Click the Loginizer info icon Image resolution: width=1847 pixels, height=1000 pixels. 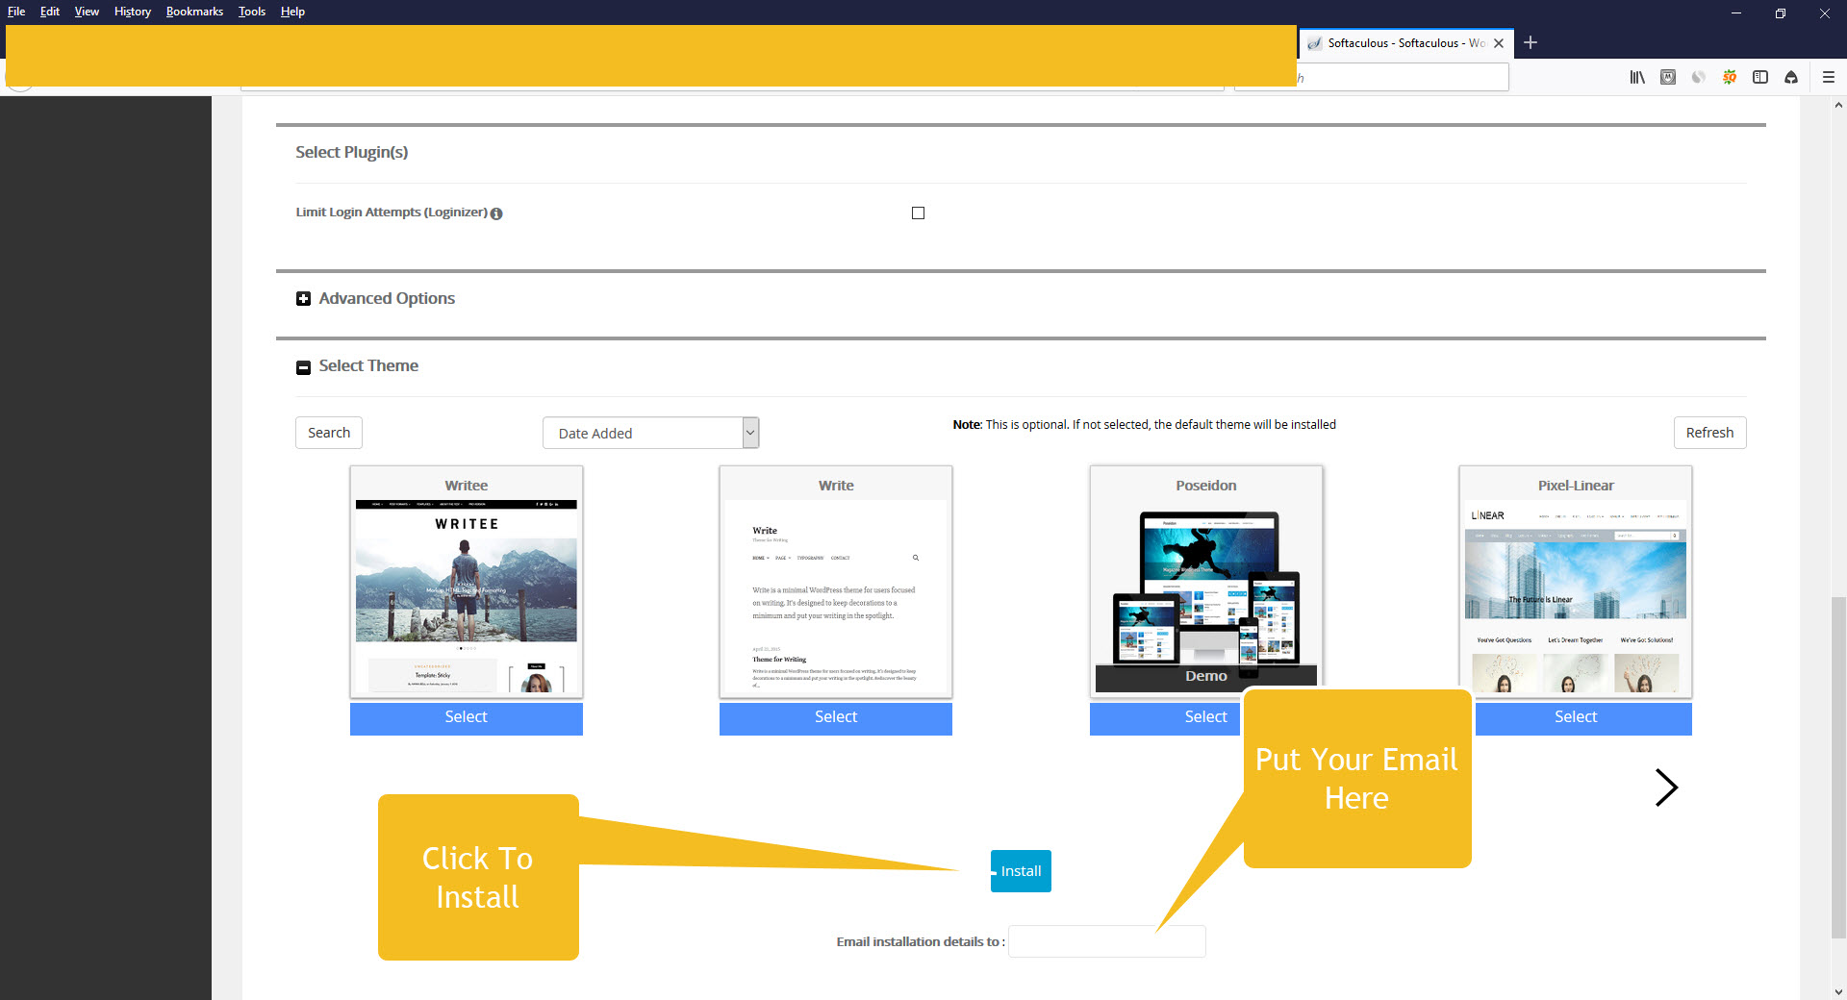pyautogui.click(x=496, y=213)
